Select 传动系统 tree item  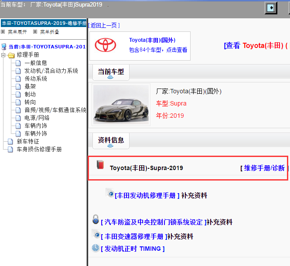pos(36,79)
